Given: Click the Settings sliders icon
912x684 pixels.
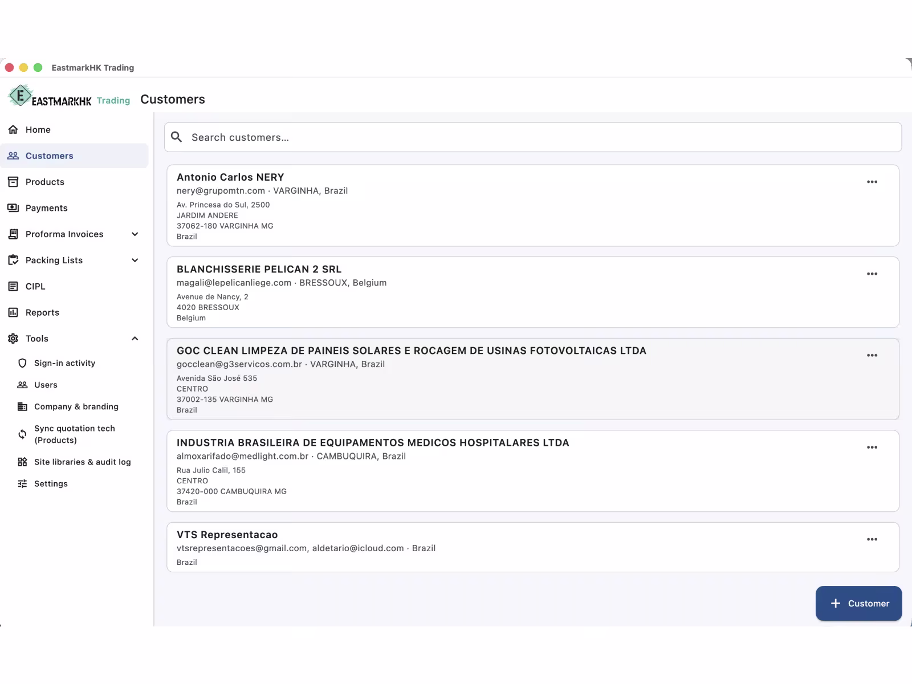Looking at the screenshot, I should tap(22, 483).
